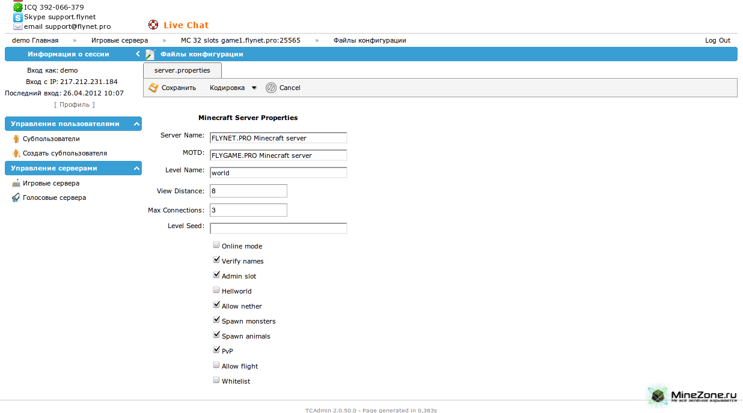Toggle the Allow flight checkbox
743x413 pixels.
coord(216,366)
